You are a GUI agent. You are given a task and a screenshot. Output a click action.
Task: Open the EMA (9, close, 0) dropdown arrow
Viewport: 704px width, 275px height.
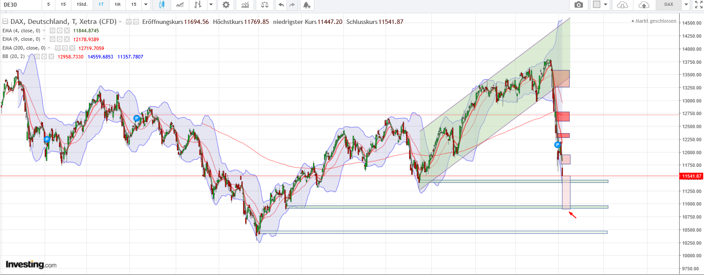click(44, 39)
